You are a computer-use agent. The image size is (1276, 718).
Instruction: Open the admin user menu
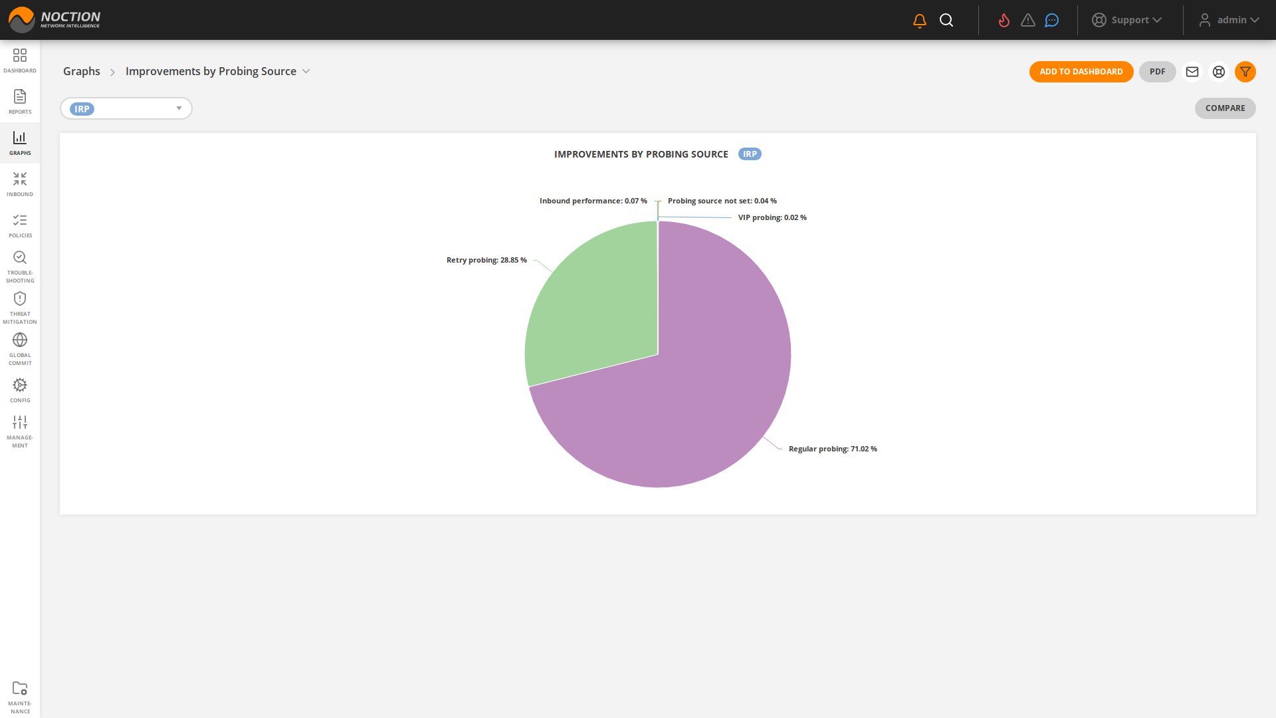tap(1229, 20)
